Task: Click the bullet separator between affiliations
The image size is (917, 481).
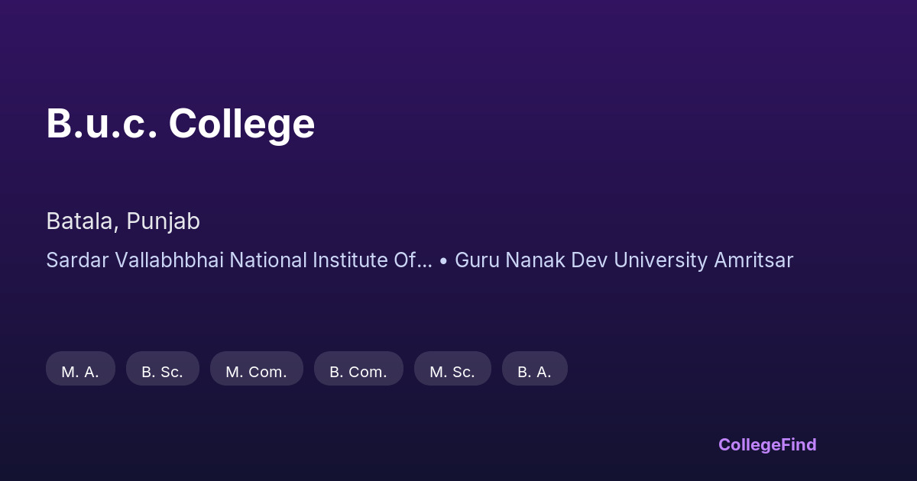Action: coord(443,261)
